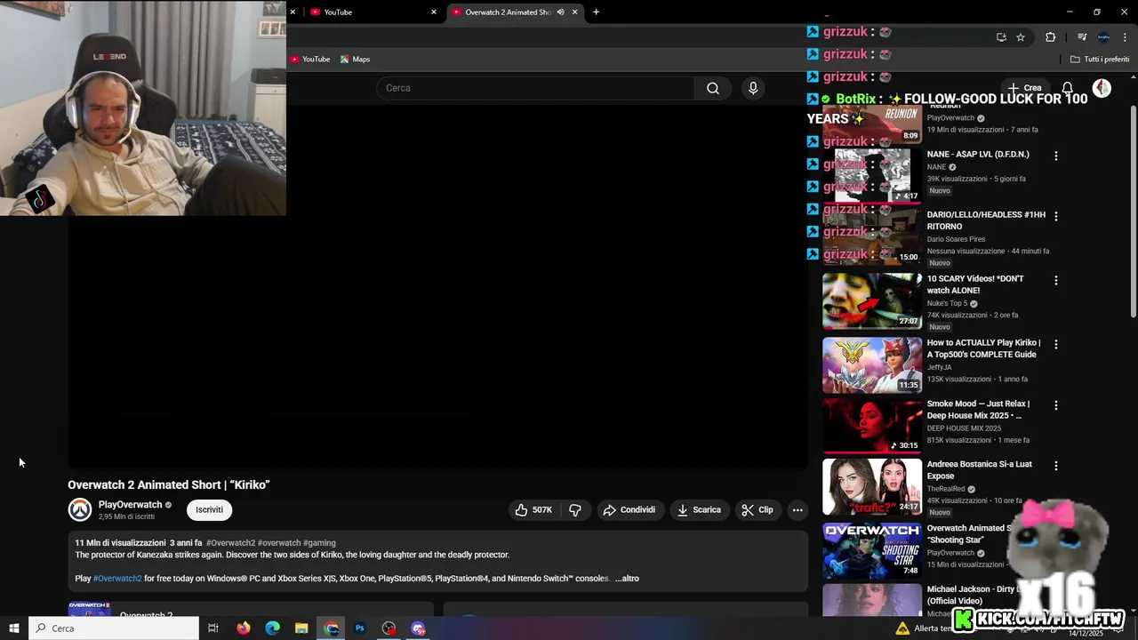Open NANE - A$AP LVL (D.F.D.N.) title
1138x640 pixels.
978,155
